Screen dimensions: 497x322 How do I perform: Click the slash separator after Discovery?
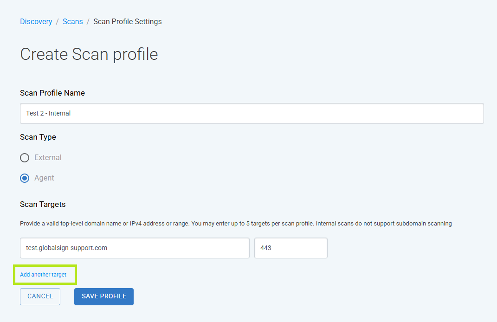[58, 21]
